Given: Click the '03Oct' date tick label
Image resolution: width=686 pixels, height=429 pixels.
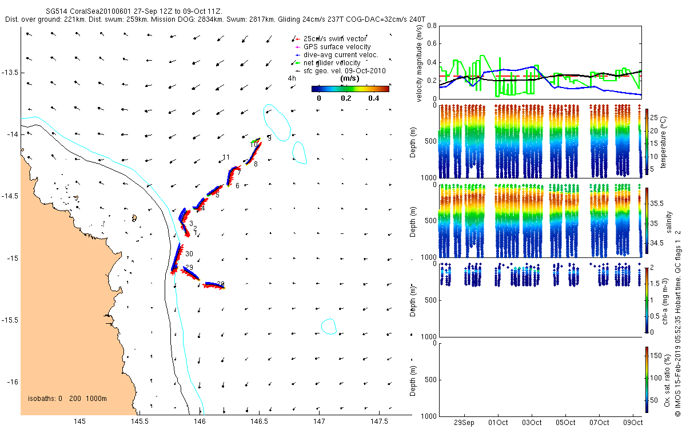Looking at the screenshot, I should coord(532,422).
